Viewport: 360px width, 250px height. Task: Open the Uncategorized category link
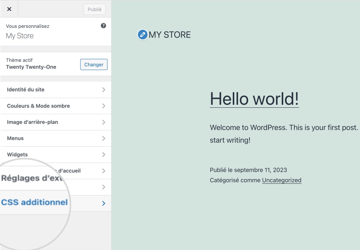282,180
